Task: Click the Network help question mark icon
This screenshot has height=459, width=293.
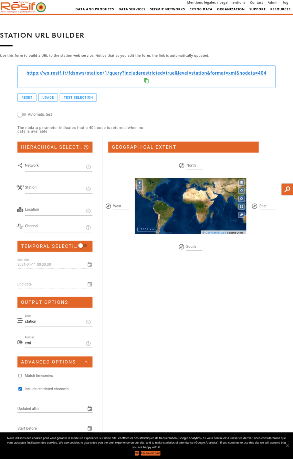Action: [x=88, y=167]
